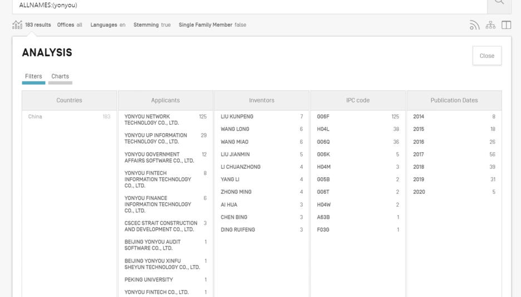Filter by Yonyou Fintech Co., Ltd.

[x=165, y=293]
